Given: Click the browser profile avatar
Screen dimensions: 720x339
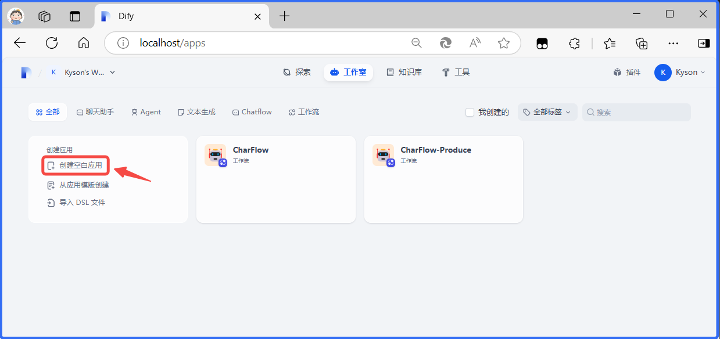Looking at the screenshot, I should pos(16,16).
